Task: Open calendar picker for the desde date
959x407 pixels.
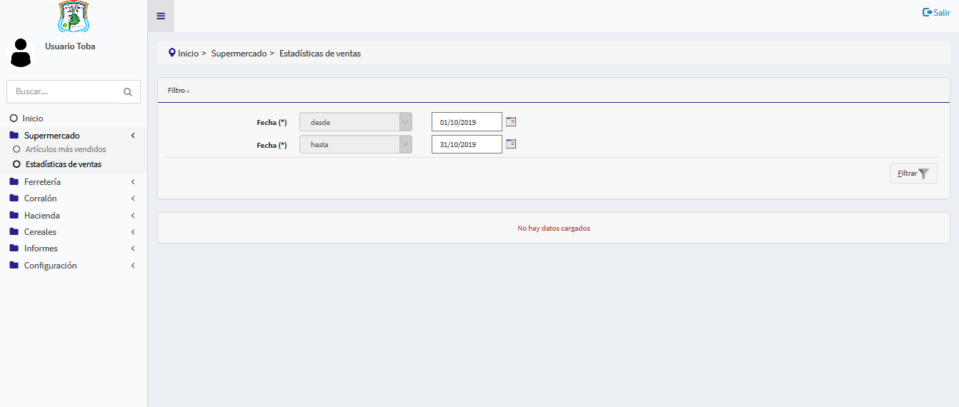Action: (x=511, y=122)
